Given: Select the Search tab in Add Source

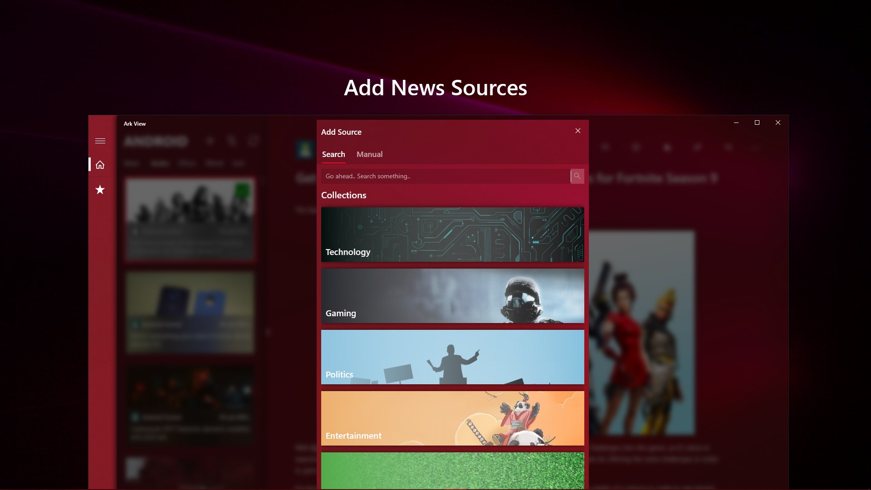Looking at the screenshot, I should 333,154.
